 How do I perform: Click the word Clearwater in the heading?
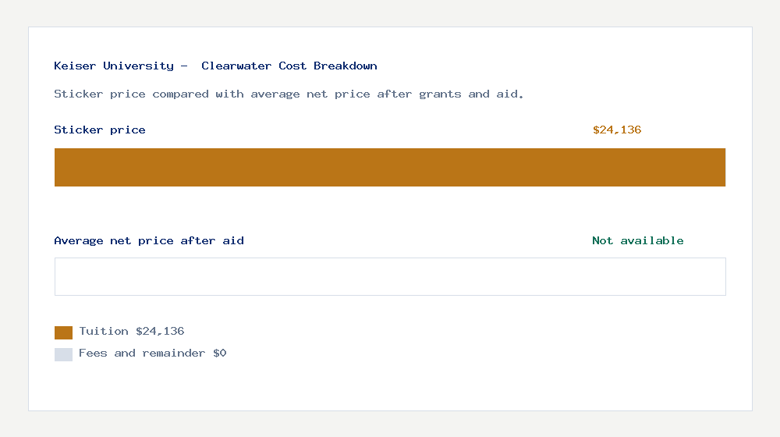pyautogui.click(x=236, y=66)
